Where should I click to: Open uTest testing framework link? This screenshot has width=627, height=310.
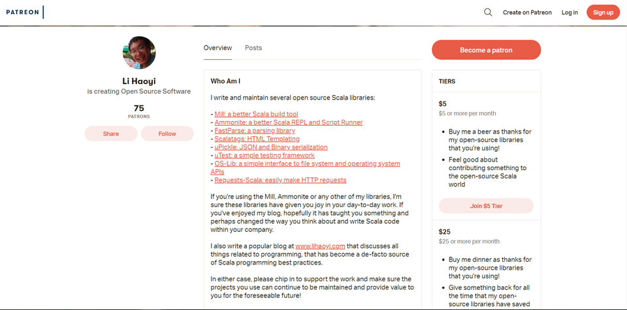265,155
